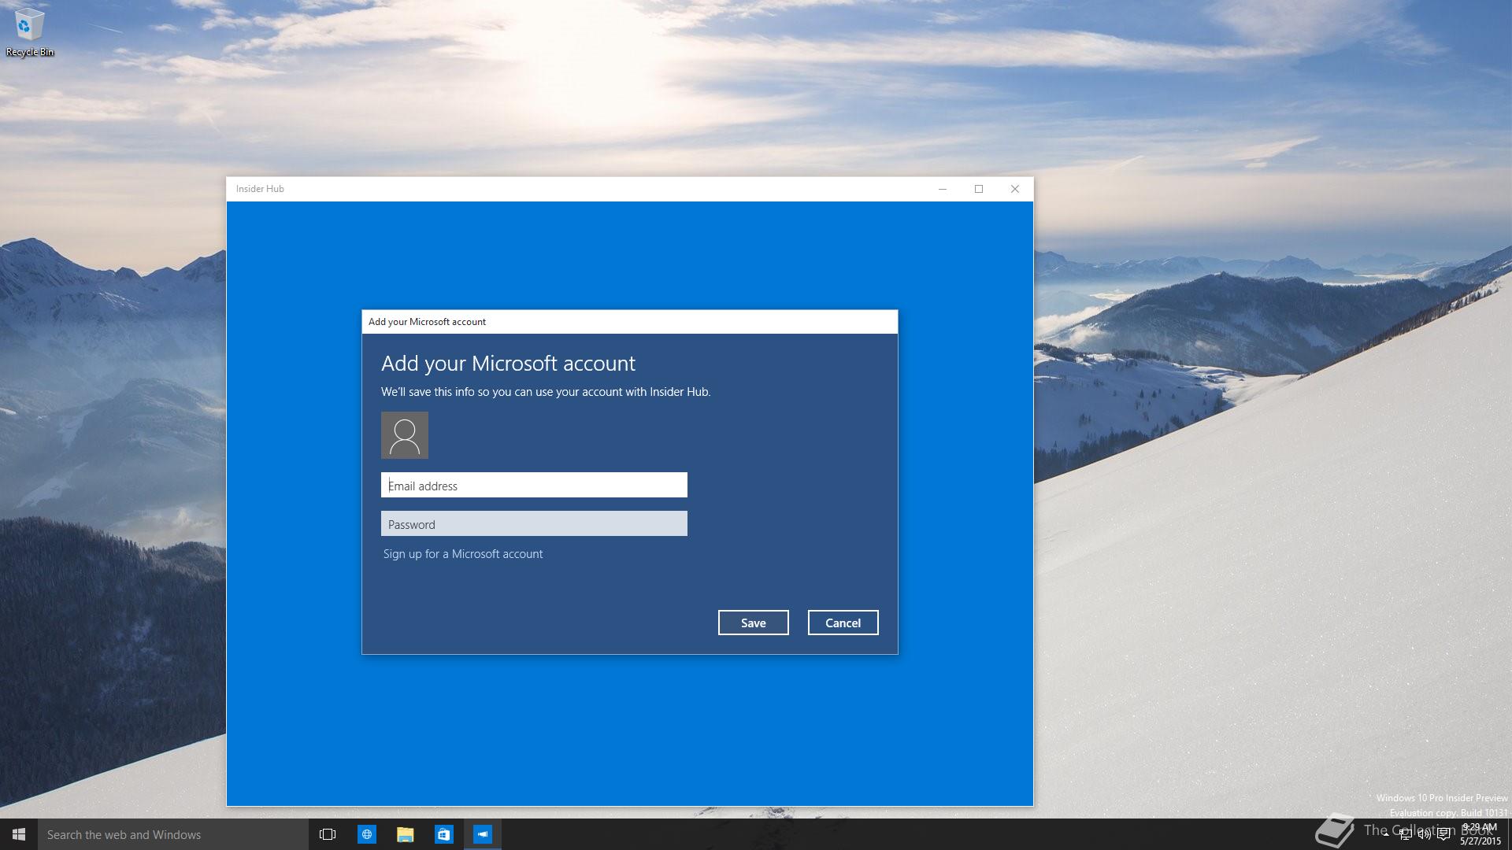This screenshot has height=850, width=1512.
Task: Focus the Password field
Action: click(x=534, y=523)
